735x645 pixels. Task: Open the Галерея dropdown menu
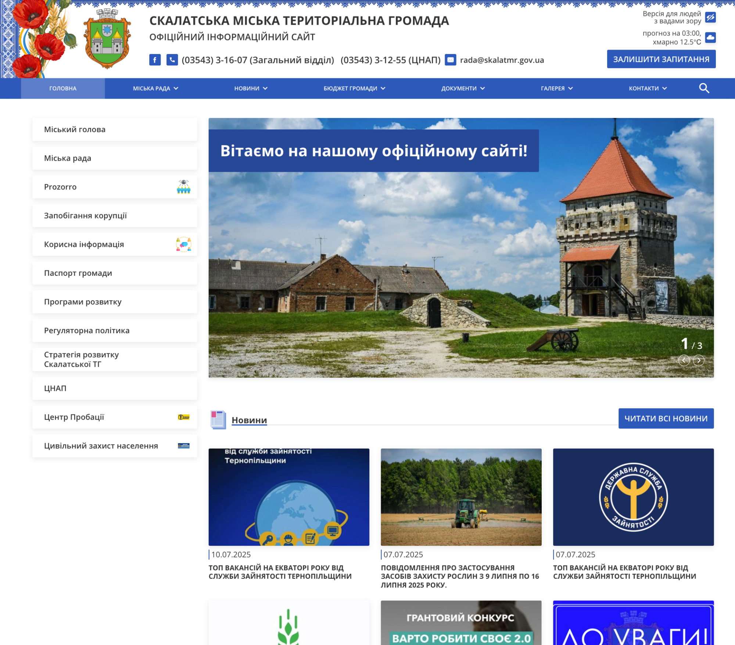coord(556,89)
